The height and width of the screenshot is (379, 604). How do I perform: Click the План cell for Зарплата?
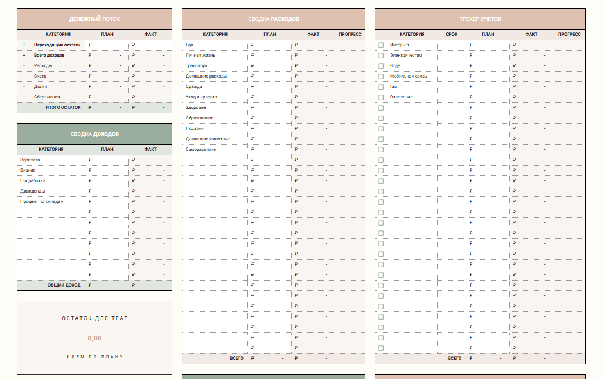[107, 160]
